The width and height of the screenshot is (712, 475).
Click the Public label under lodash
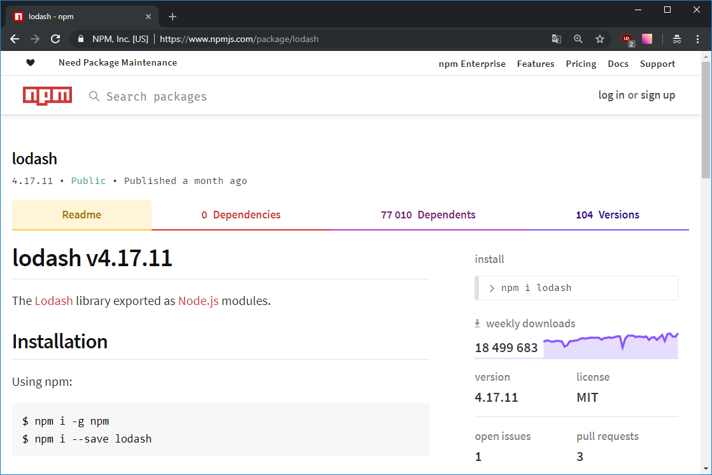pos(88,181)
